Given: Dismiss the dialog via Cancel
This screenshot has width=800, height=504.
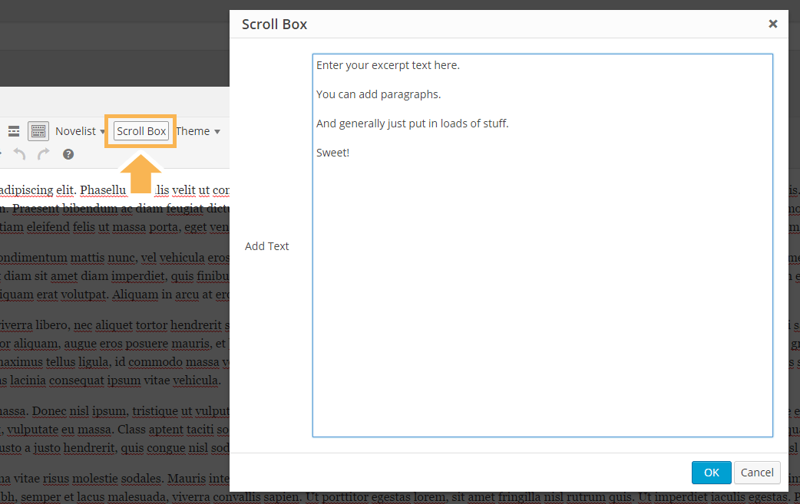Looking at the screenshot, I should [757, 473].
